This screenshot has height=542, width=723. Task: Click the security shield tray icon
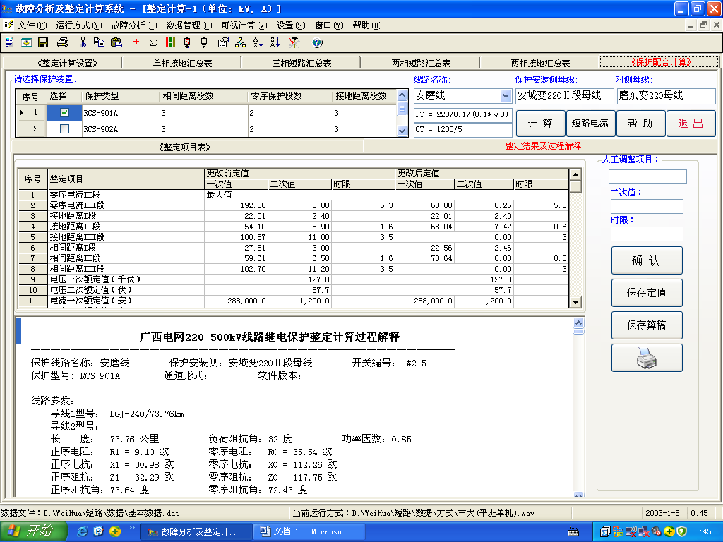pyautogui.click(x=683, y=532)
